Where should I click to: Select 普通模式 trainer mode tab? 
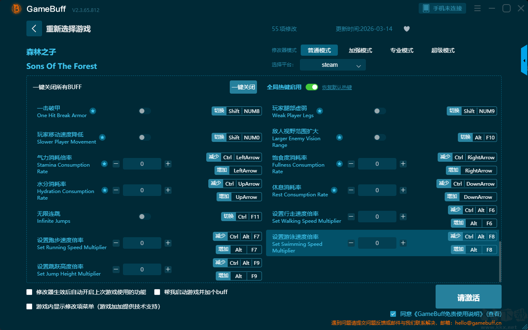point(319,50)
